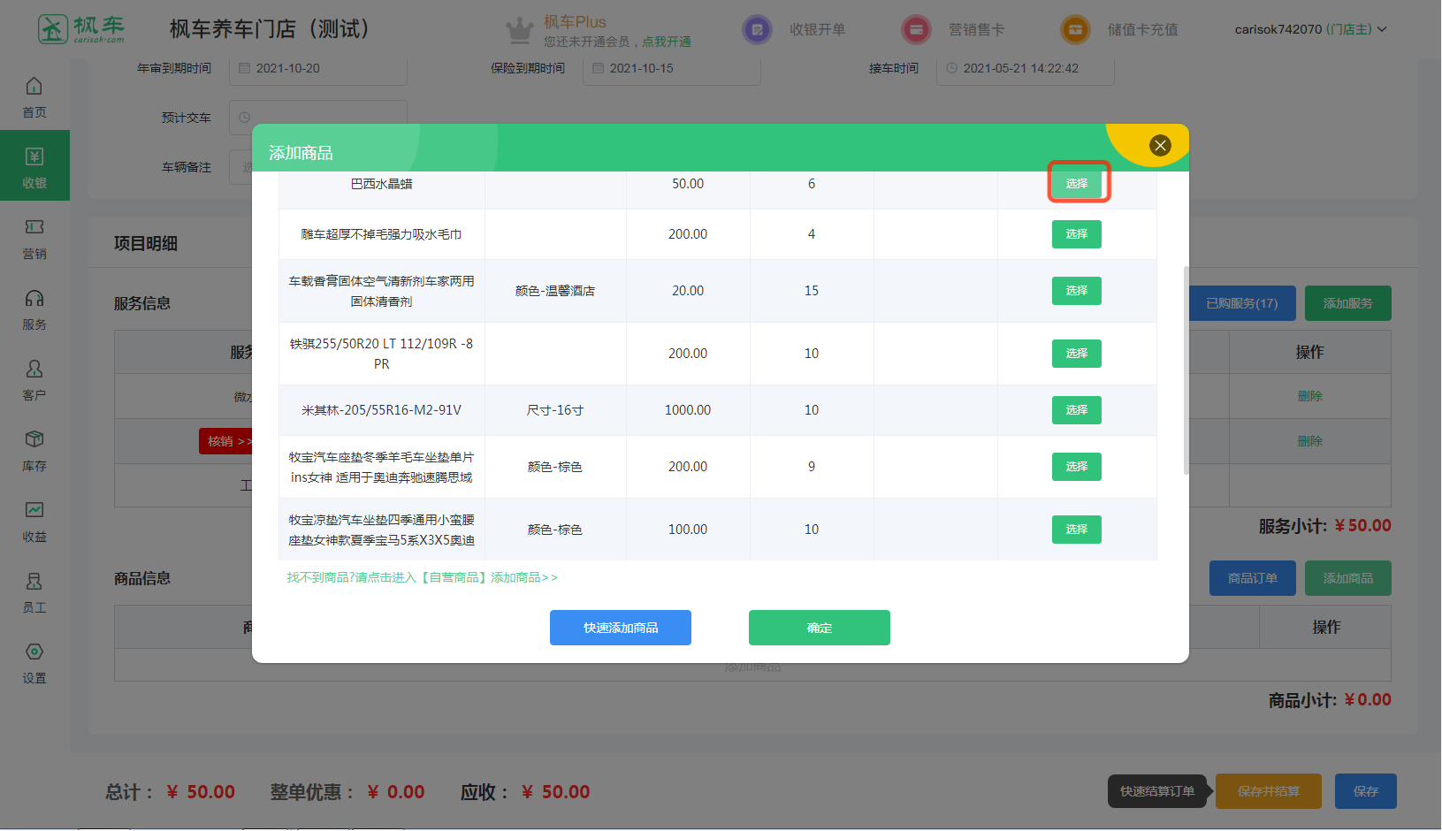Click the blue 快速添加商品 button
Screen dimensions: 1442x831
[620, 628]
